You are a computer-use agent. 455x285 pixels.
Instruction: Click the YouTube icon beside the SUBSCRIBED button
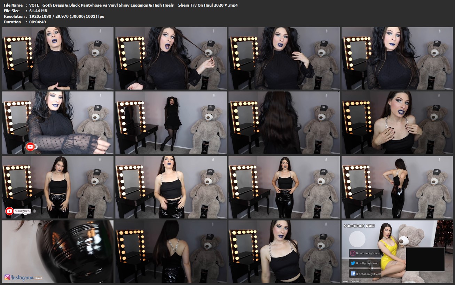[x=9, y=211]
